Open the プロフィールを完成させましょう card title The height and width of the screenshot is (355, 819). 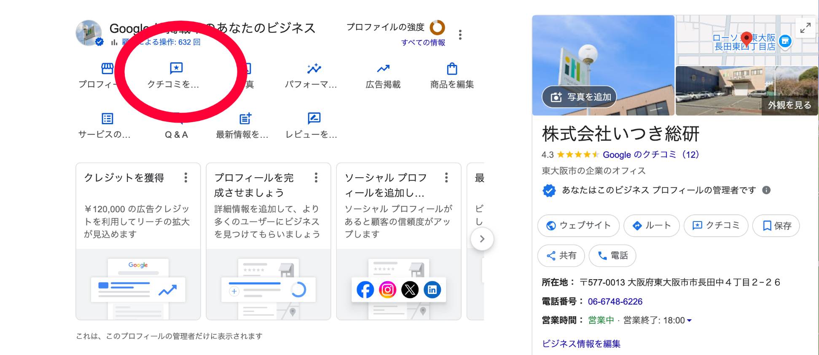coord(254,185)
